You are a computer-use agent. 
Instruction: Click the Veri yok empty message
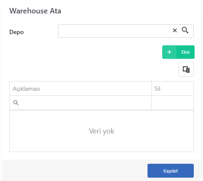click(102, 131)
